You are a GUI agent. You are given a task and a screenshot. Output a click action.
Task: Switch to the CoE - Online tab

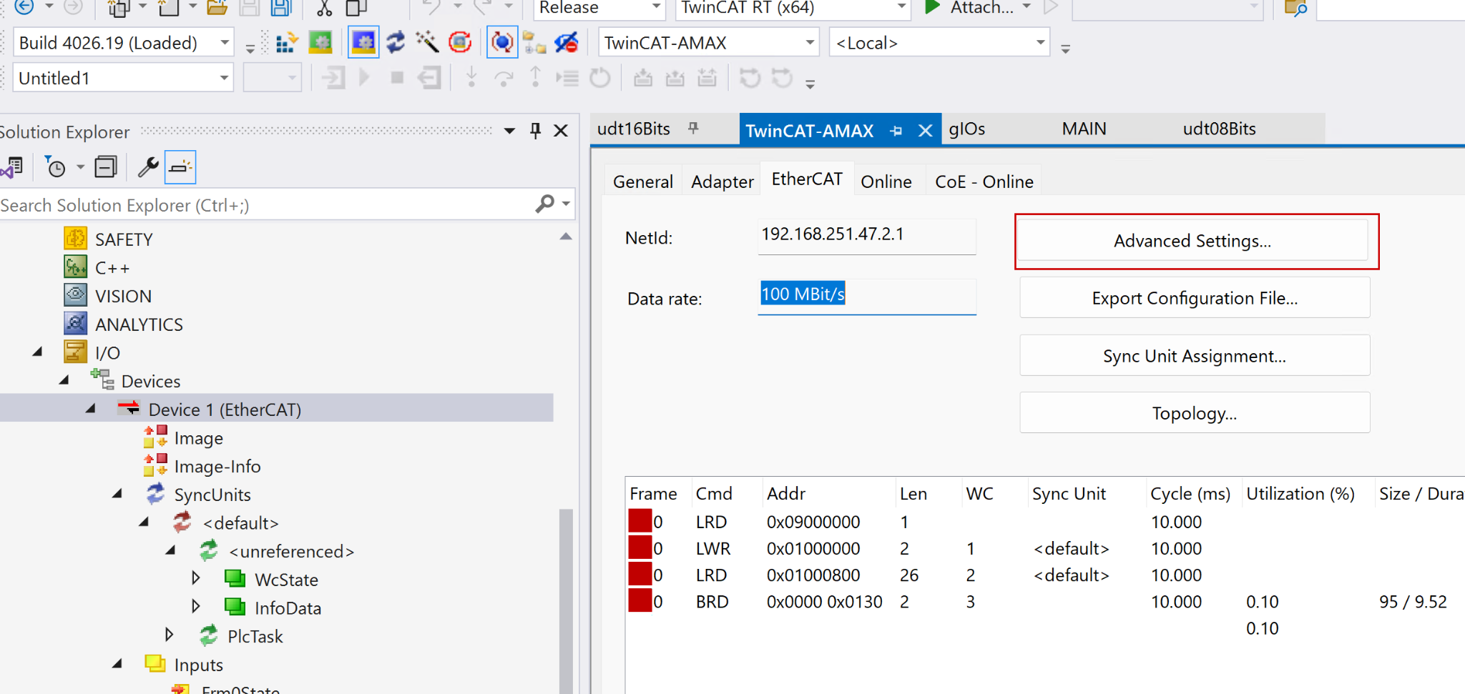(x=984, y=182)
